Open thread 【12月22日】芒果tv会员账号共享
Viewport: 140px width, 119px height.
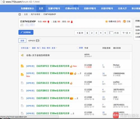coord(53,73)
